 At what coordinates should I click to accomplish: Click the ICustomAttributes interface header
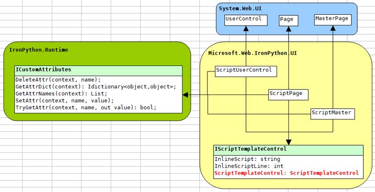coord(98,70)
